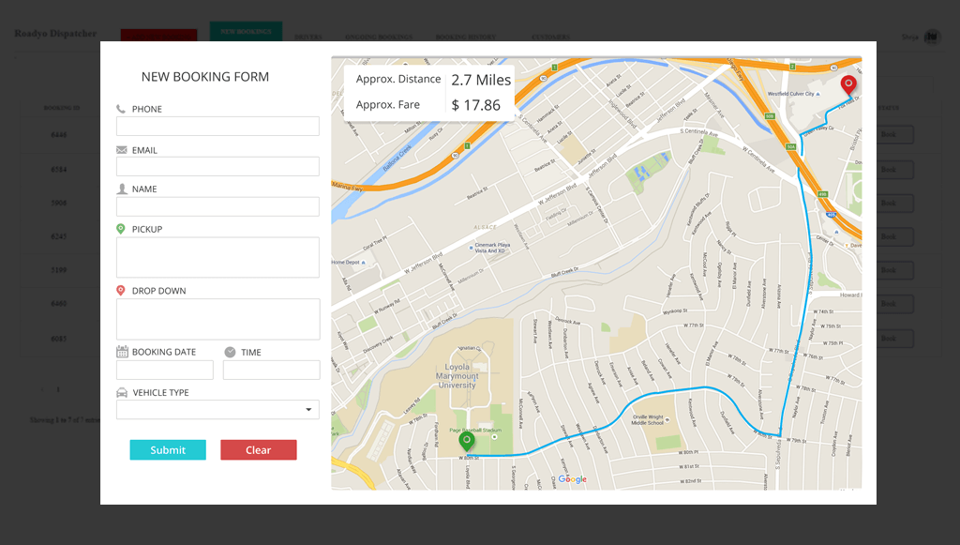The height and width of the screenshot is (545, 960).
Task: Open the CUSTOMERS tab in background
Action: click(x=551, y=38)
